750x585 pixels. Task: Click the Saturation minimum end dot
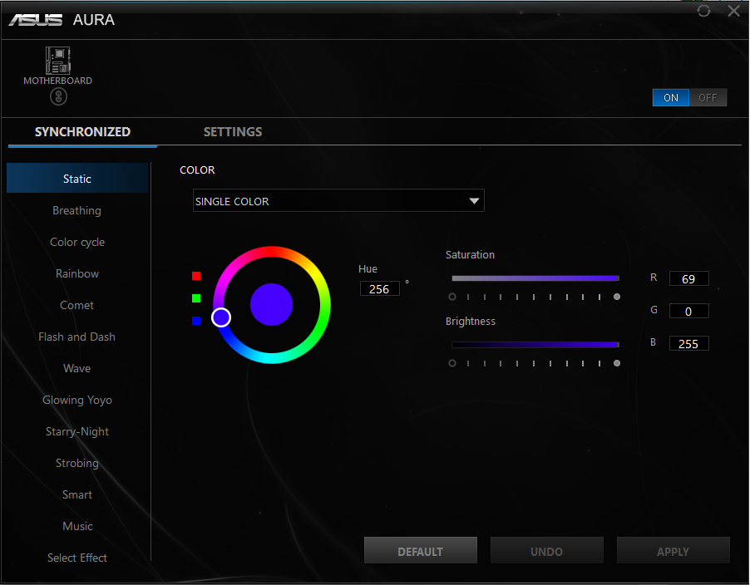[452, 297]
